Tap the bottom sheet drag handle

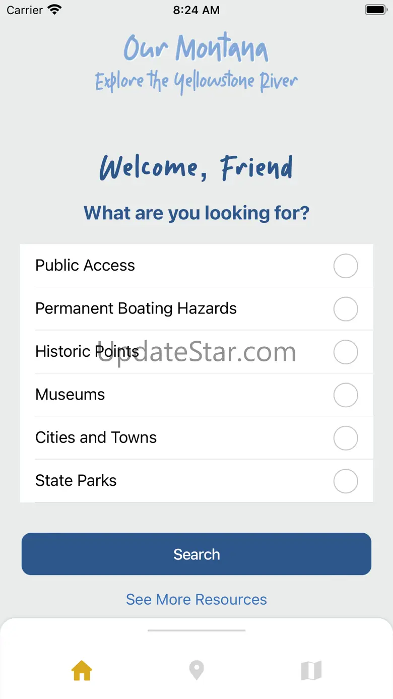(x=196, y=630)
